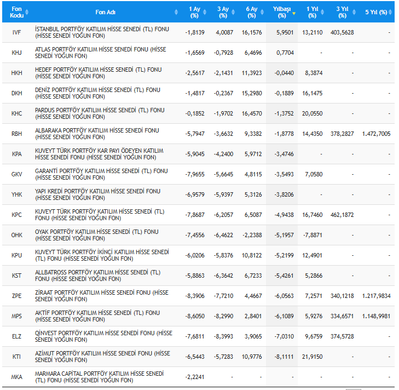Open MARMARA CAPİTAL PORTFÖY KATILIM fund
399x390 pixels.
tap(99, 377)
